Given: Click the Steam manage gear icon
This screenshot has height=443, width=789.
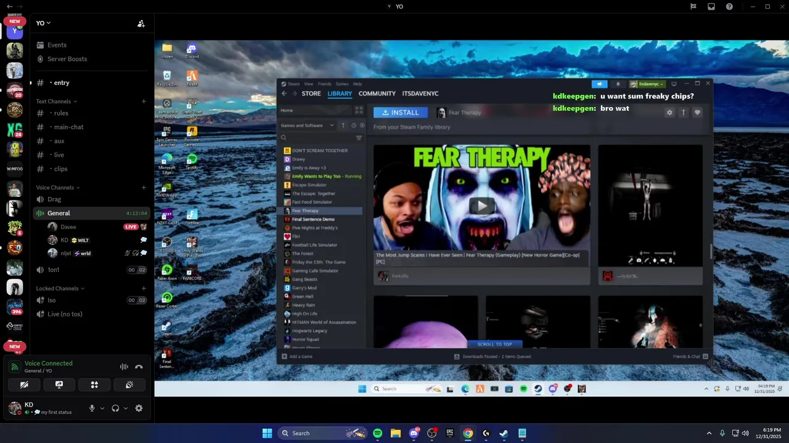Looking at the screenshot, I should (x=669, y=113).
